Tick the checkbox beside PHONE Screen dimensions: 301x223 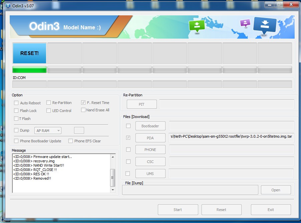click(x=128, y=150)
